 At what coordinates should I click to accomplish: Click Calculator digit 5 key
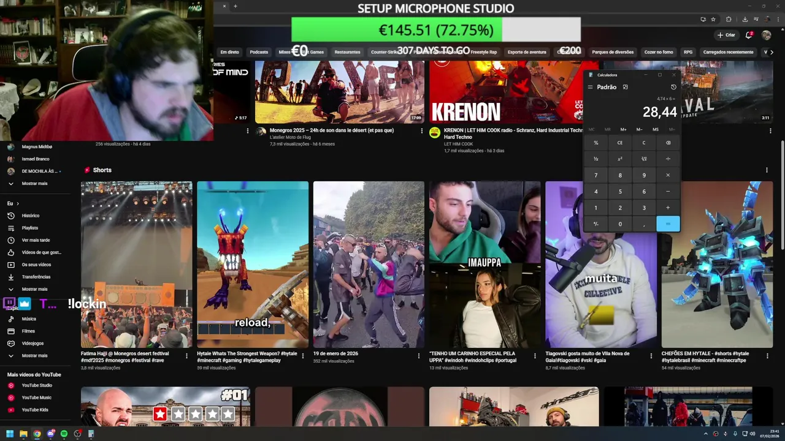tap(620, 192)
